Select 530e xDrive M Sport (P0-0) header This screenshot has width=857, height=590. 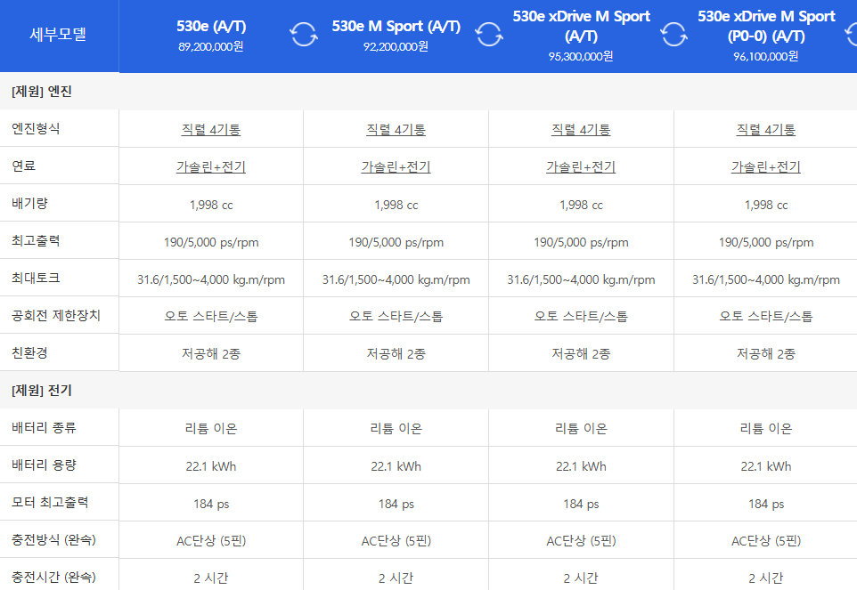[x=766, y=26]
